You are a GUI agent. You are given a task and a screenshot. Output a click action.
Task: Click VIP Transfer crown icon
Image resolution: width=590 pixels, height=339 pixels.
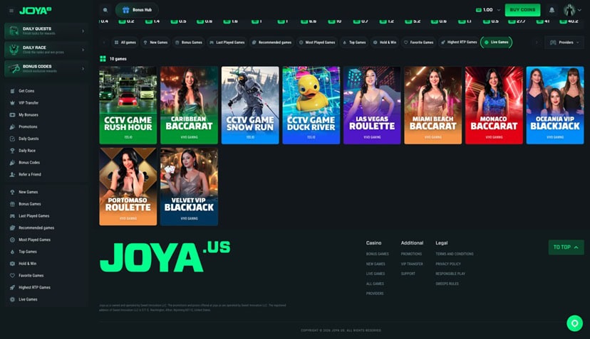[x=12, y=103]
